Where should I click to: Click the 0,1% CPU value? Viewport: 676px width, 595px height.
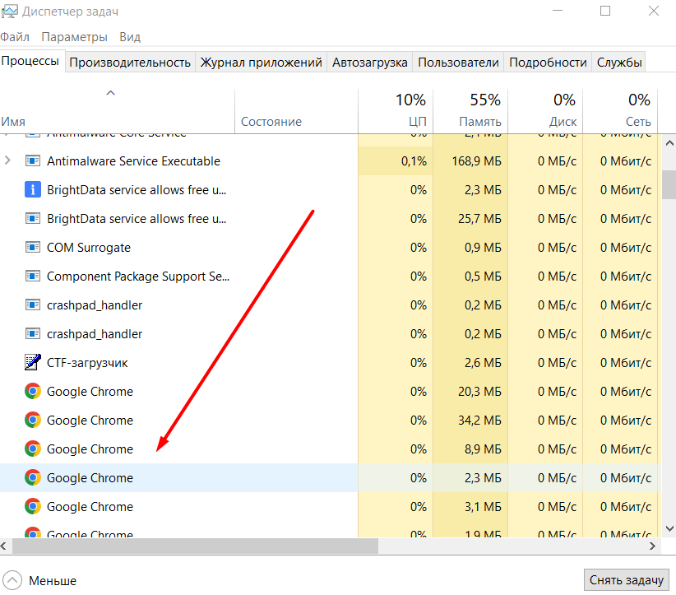[414, 161]
